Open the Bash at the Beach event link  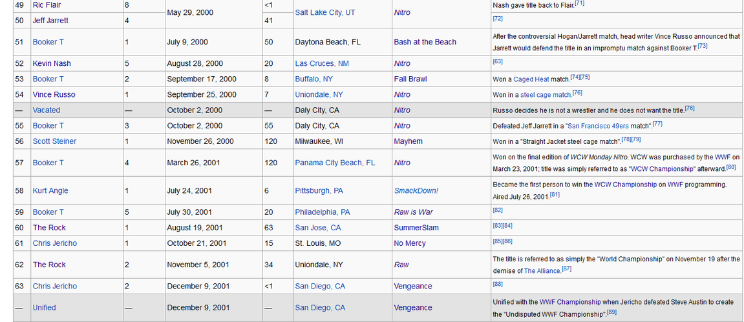425,42
